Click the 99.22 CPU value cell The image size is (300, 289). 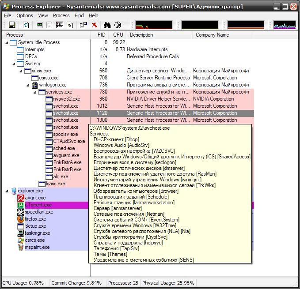point(119,42)
